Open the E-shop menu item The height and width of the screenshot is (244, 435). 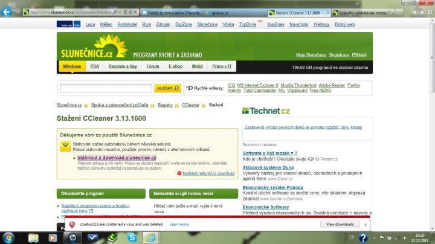coord(176,66)
